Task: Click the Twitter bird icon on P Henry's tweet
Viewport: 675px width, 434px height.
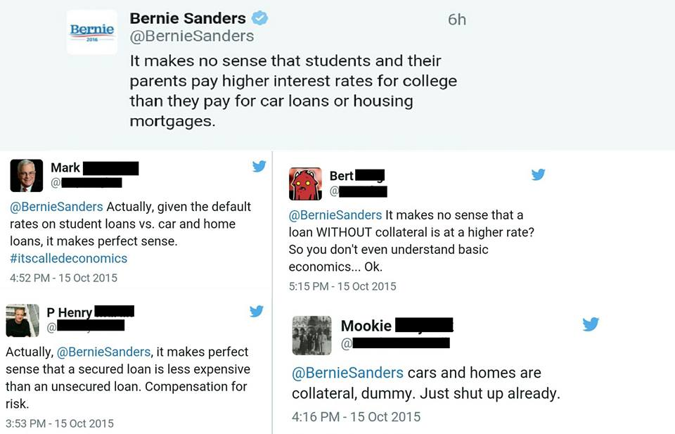Action: 256,311
